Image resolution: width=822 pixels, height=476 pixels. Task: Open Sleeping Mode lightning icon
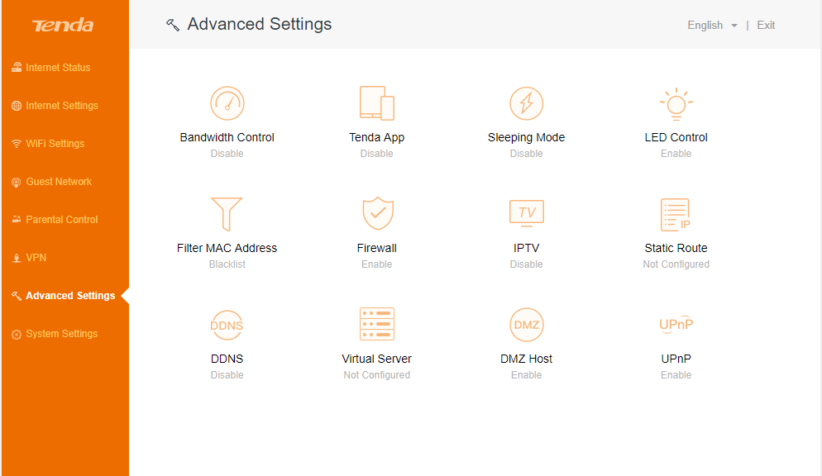pyautogui.click(x=526, y=103)
